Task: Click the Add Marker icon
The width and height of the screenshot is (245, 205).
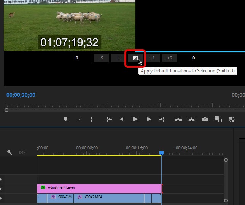Action: 65,119
